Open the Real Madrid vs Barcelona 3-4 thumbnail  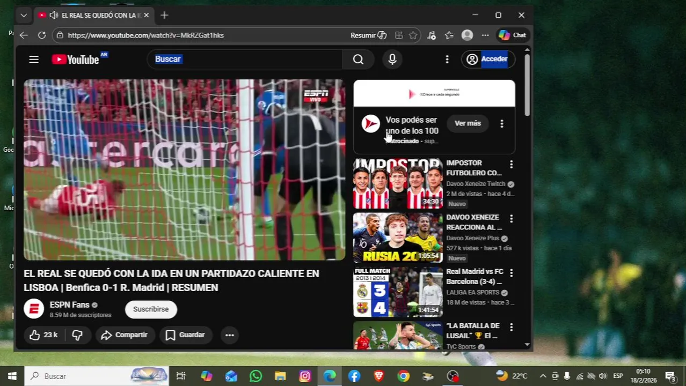pyautogui.click(x=398, y=292)
